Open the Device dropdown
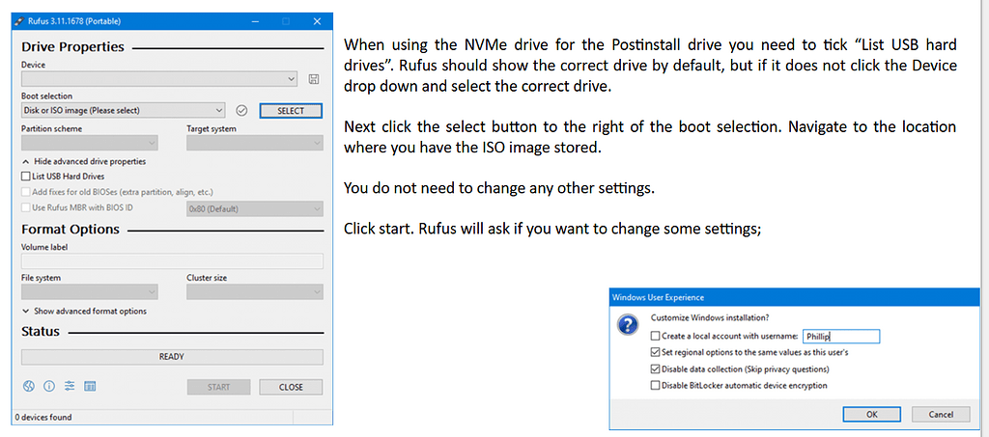Viewport: 989px width, 437px height. (159, 78)
